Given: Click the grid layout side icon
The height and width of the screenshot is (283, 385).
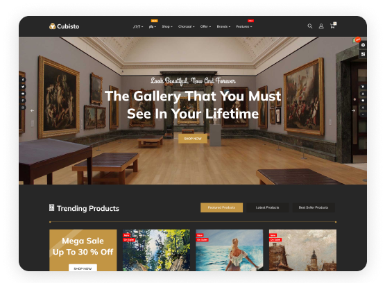Looking at the screenshot, I should click(x=363, y=54).
